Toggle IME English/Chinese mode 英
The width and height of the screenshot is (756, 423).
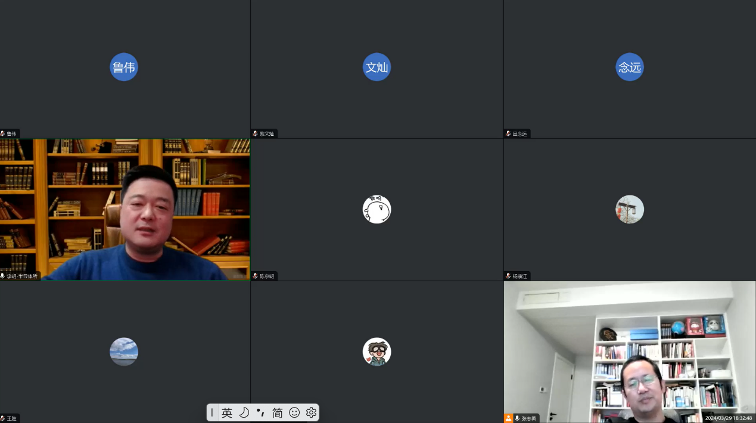[227, 412]
